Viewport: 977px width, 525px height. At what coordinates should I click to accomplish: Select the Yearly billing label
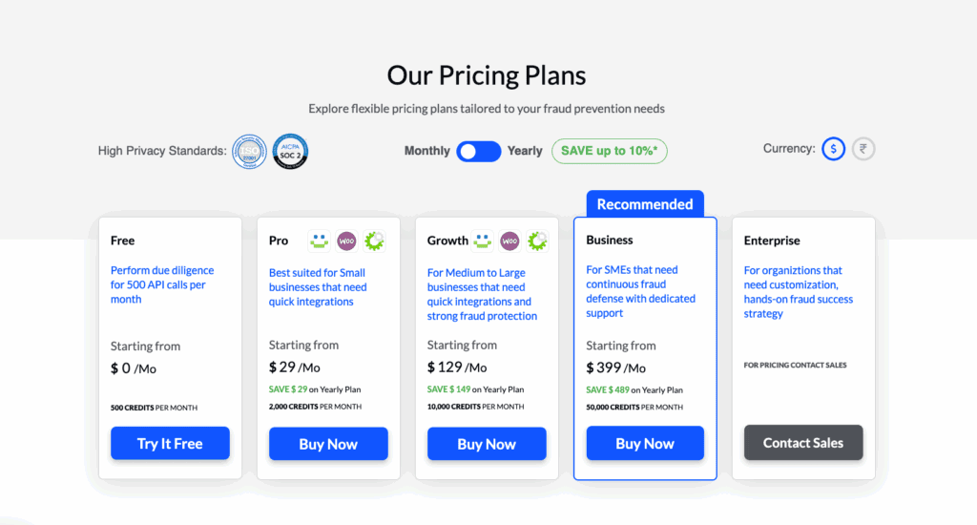pyautogui.click(x=525, y=151)
